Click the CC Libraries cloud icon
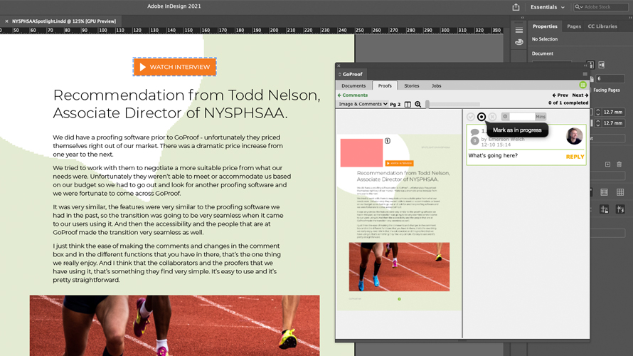This screenshot has height=356, width=633. pos(519,42)
